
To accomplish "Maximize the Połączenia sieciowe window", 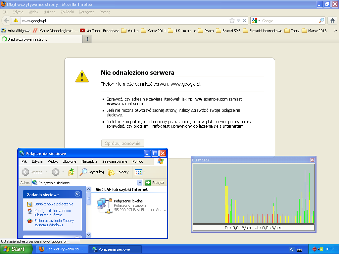I will [155, 153].
